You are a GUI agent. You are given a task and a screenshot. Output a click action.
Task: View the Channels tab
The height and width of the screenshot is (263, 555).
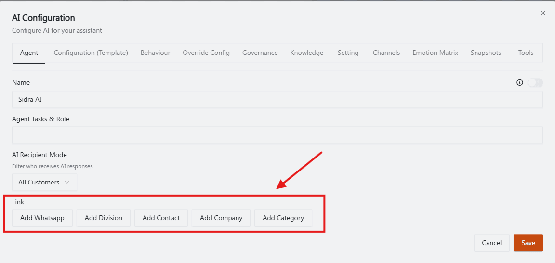[x=386, y=53]
